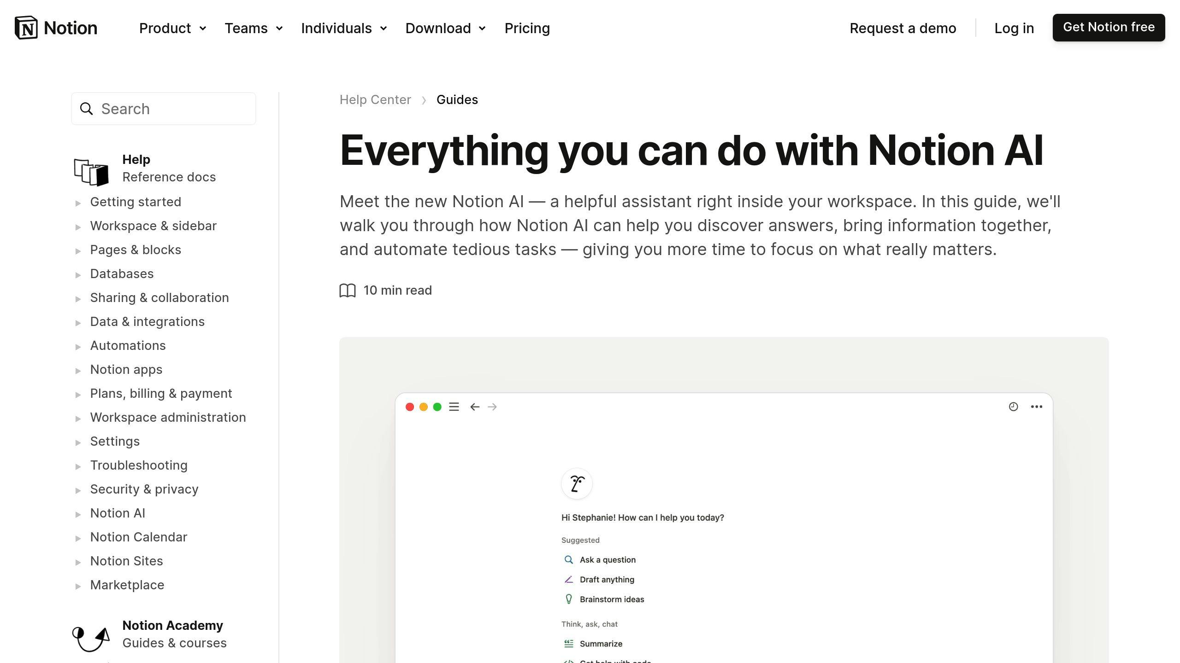Click the three-dots more icon in mockup
The width and height of the screenshot is (1180, 663).
point(1037,407)
